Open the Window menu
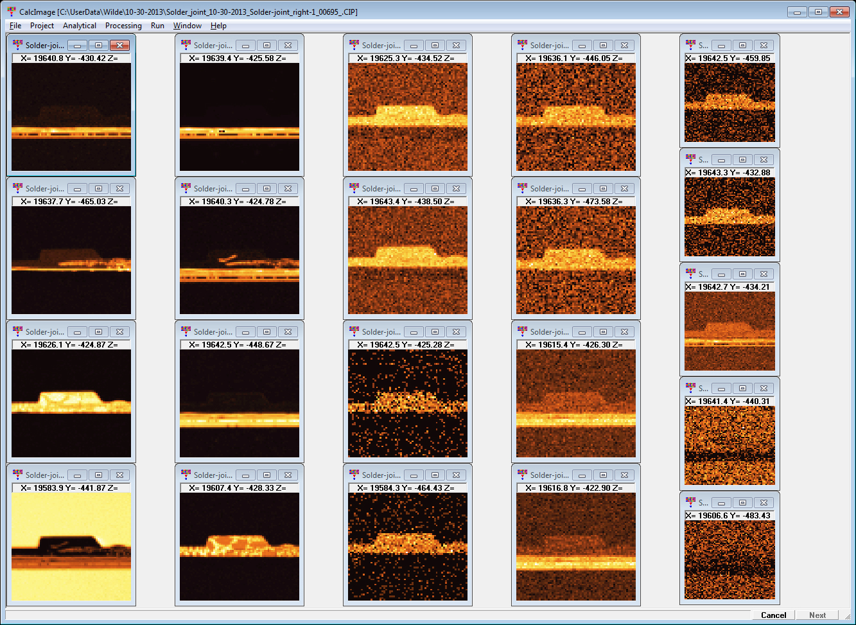The width and height of the screenshot is (856, 625). click(x=187, y=26)
